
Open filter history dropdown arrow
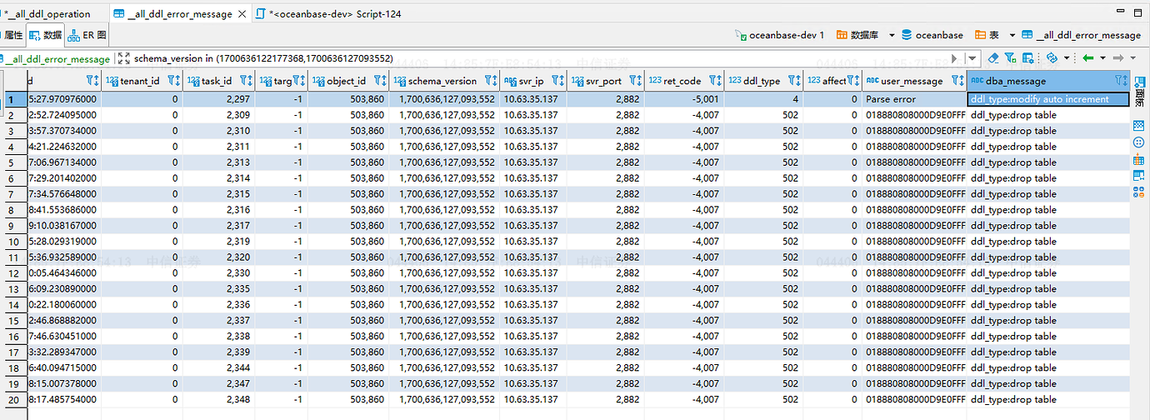click(972, 58)
